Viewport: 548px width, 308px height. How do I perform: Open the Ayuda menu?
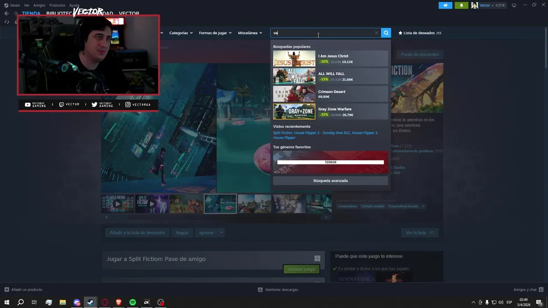[74, 6]
